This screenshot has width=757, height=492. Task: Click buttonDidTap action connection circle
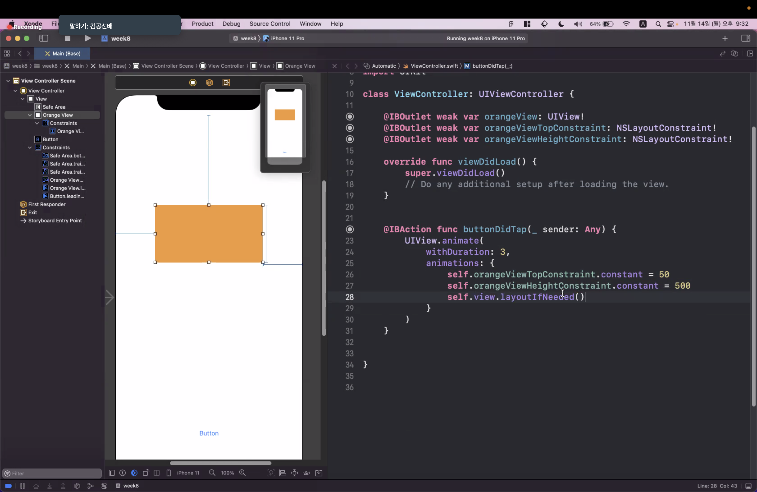coord(350,229)
